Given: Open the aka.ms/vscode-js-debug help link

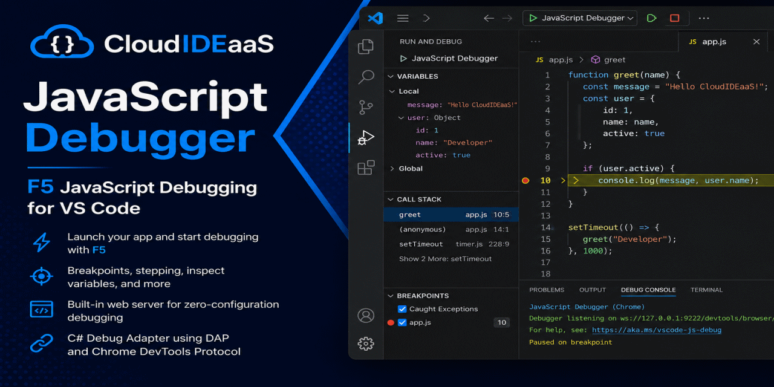Looking at the screenshot, I should tap(657, 330).
